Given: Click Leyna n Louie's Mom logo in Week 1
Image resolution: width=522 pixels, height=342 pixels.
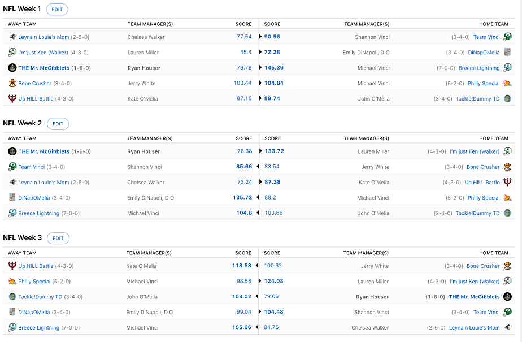Looking at the screenshot, I should pos(12,37).
